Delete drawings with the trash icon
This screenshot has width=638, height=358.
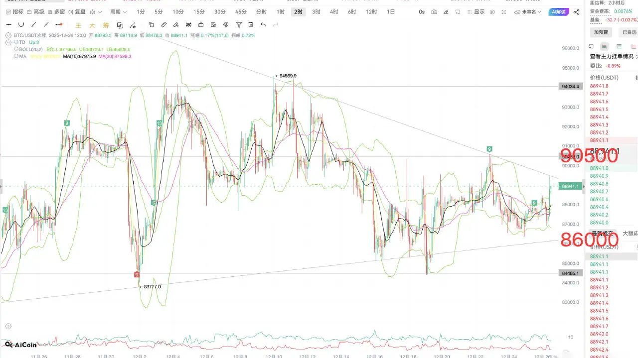251,24
